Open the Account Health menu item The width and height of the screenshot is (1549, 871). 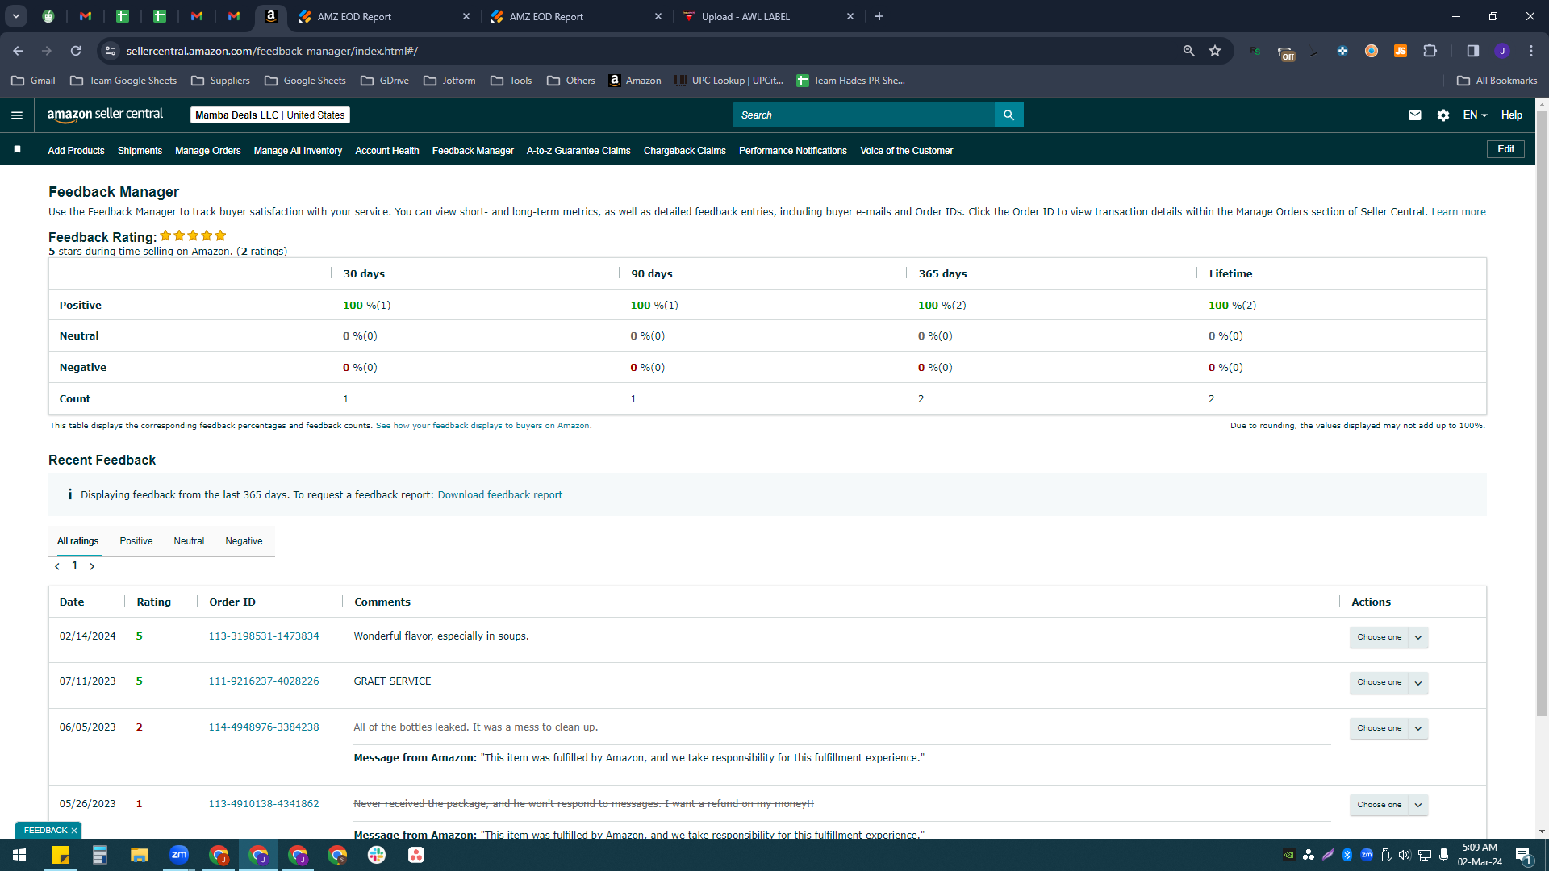(x=387, y=151)
